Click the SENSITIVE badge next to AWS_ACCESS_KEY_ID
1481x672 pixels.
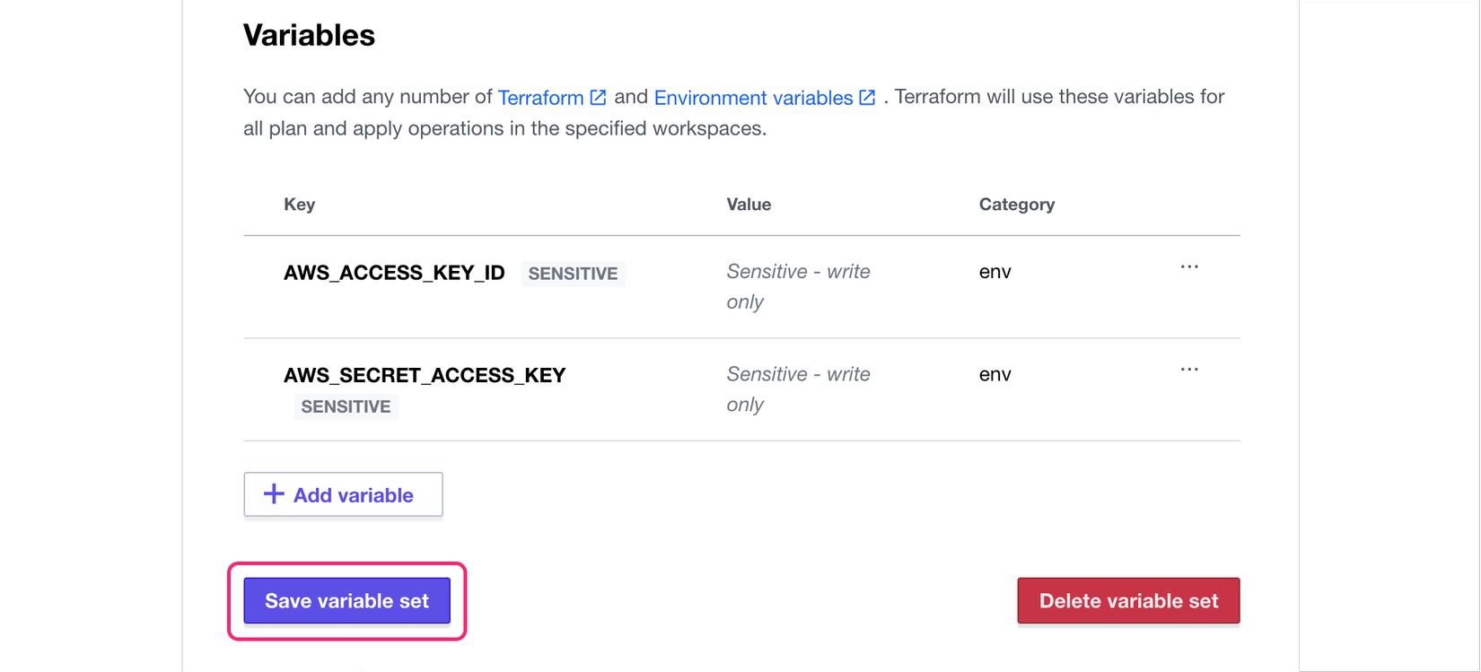click(573, 274)
